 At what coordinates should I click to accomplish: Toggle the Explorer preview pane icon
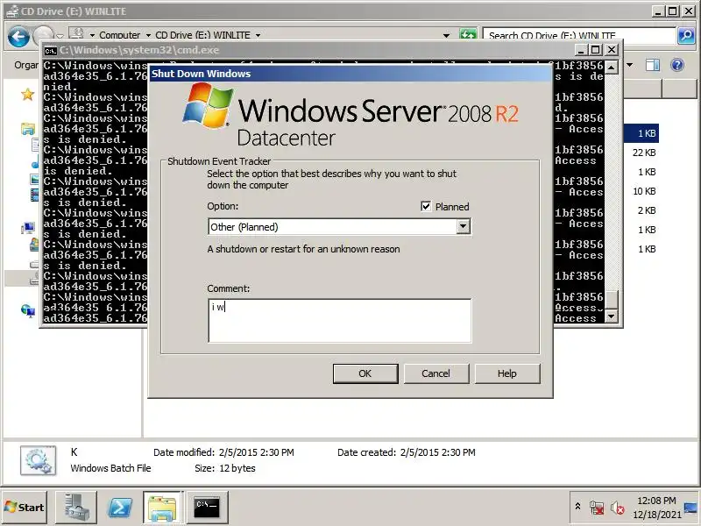653,65
